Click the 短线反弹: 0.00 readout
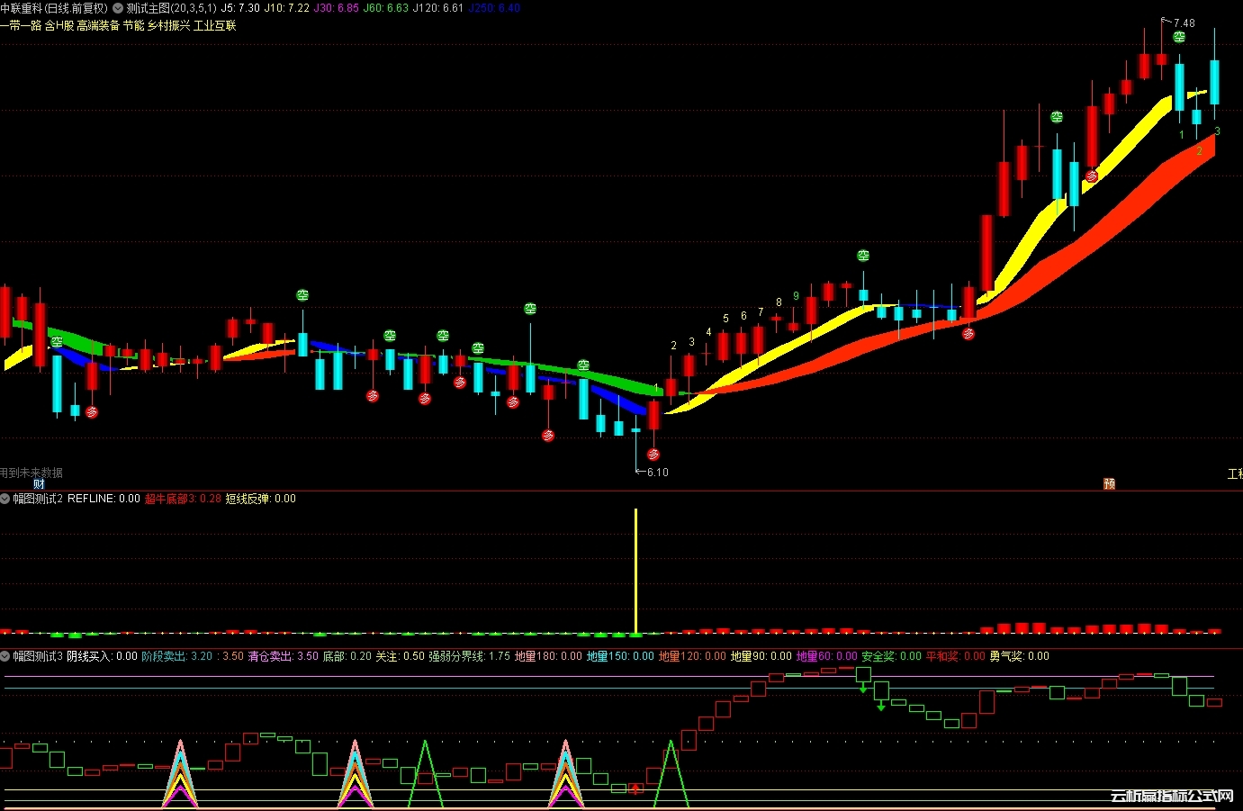Viewport: 1243px width, 811px height. tap(260, 499)
